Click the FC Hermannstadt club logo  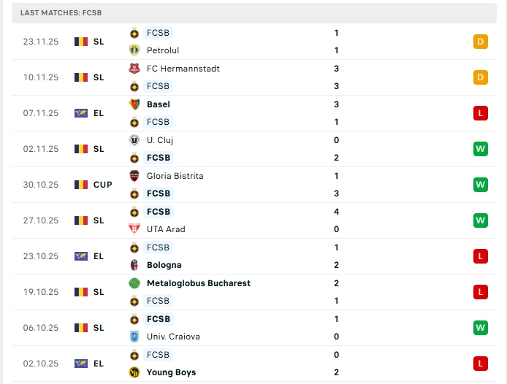coord(134,69)
